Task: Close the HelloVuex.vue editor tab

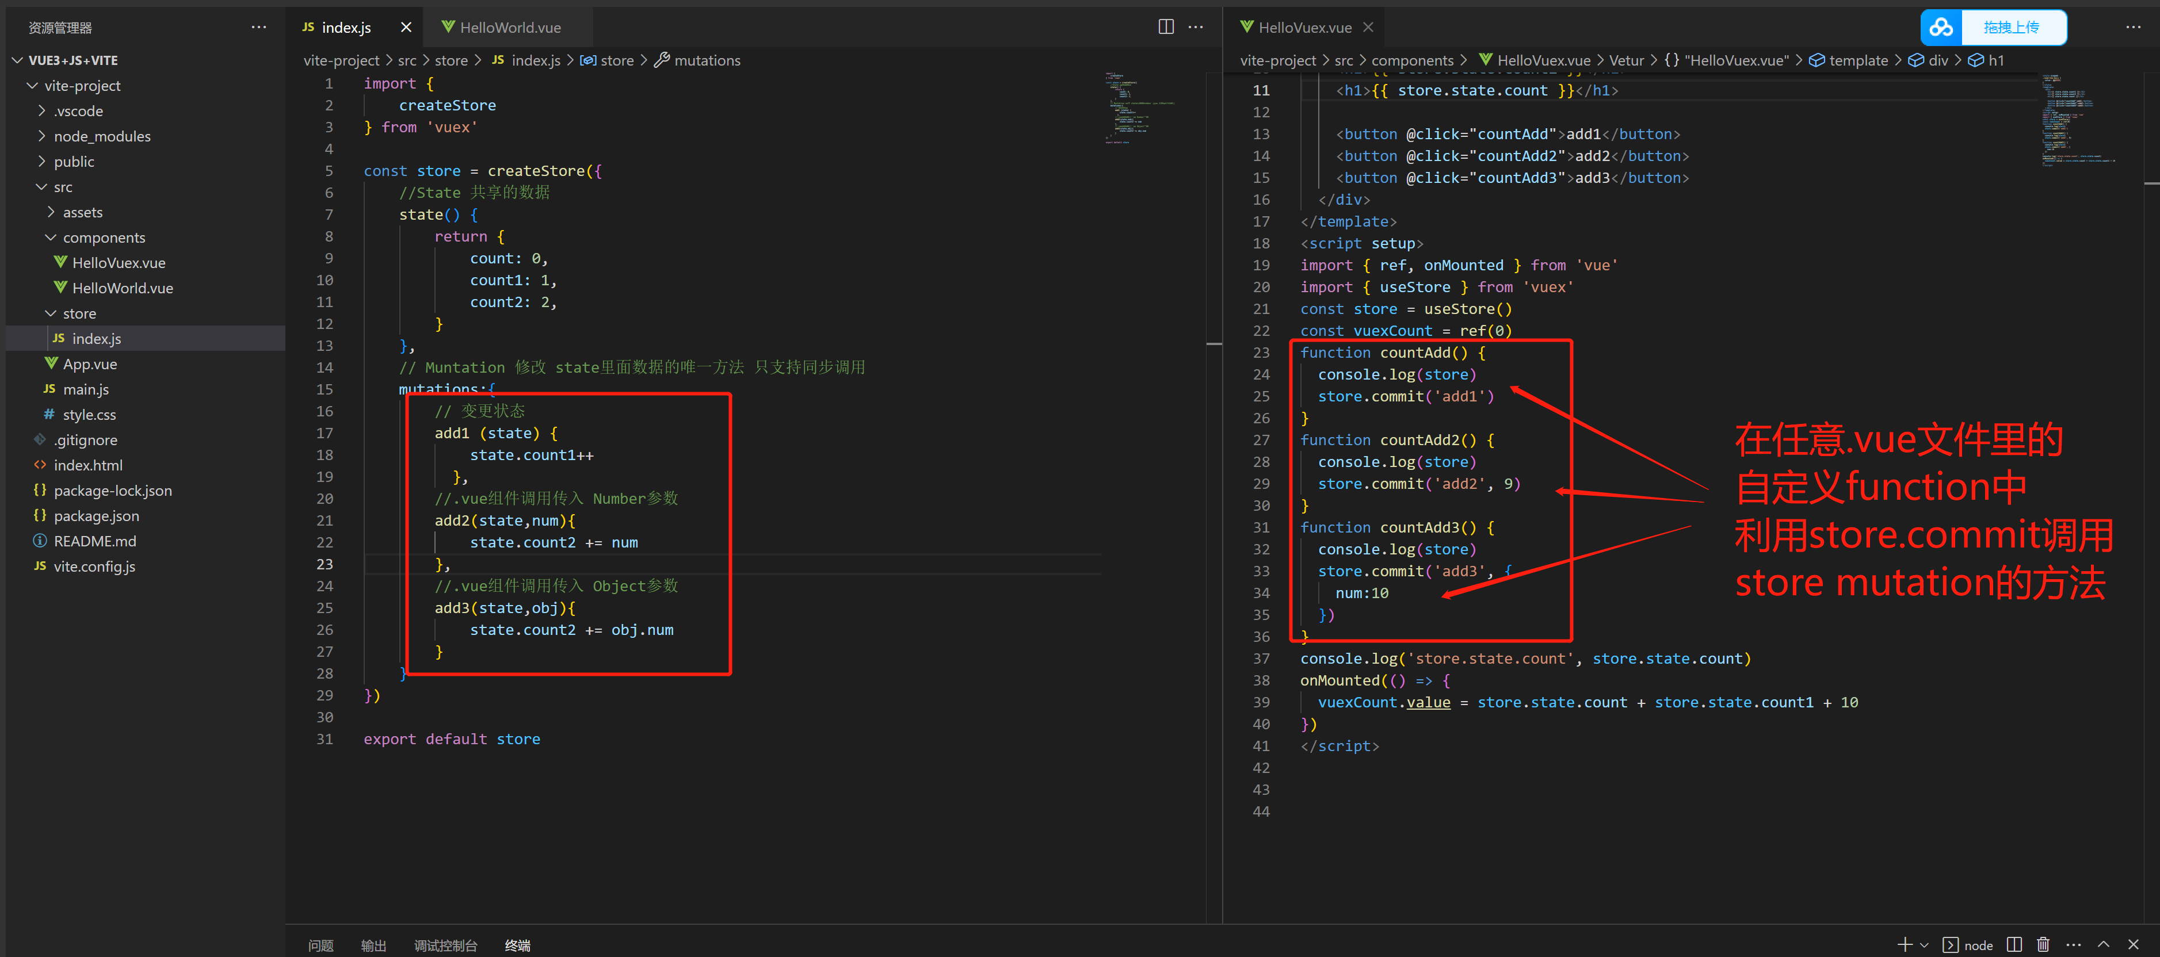Action: tap(1368, 28)
